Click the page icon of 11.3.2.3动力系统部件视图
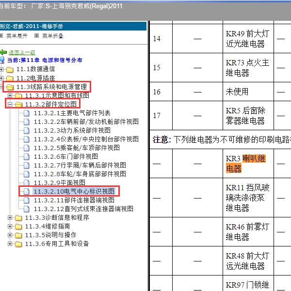The image size is (291, 291). [27, 130]
